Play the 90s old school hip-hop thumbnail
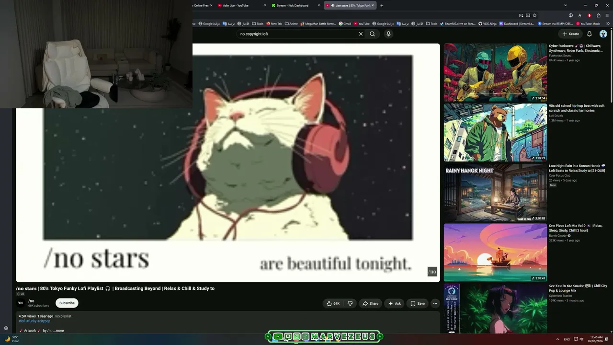The height and width of the screenshot is (345, 613). [495, 133]
